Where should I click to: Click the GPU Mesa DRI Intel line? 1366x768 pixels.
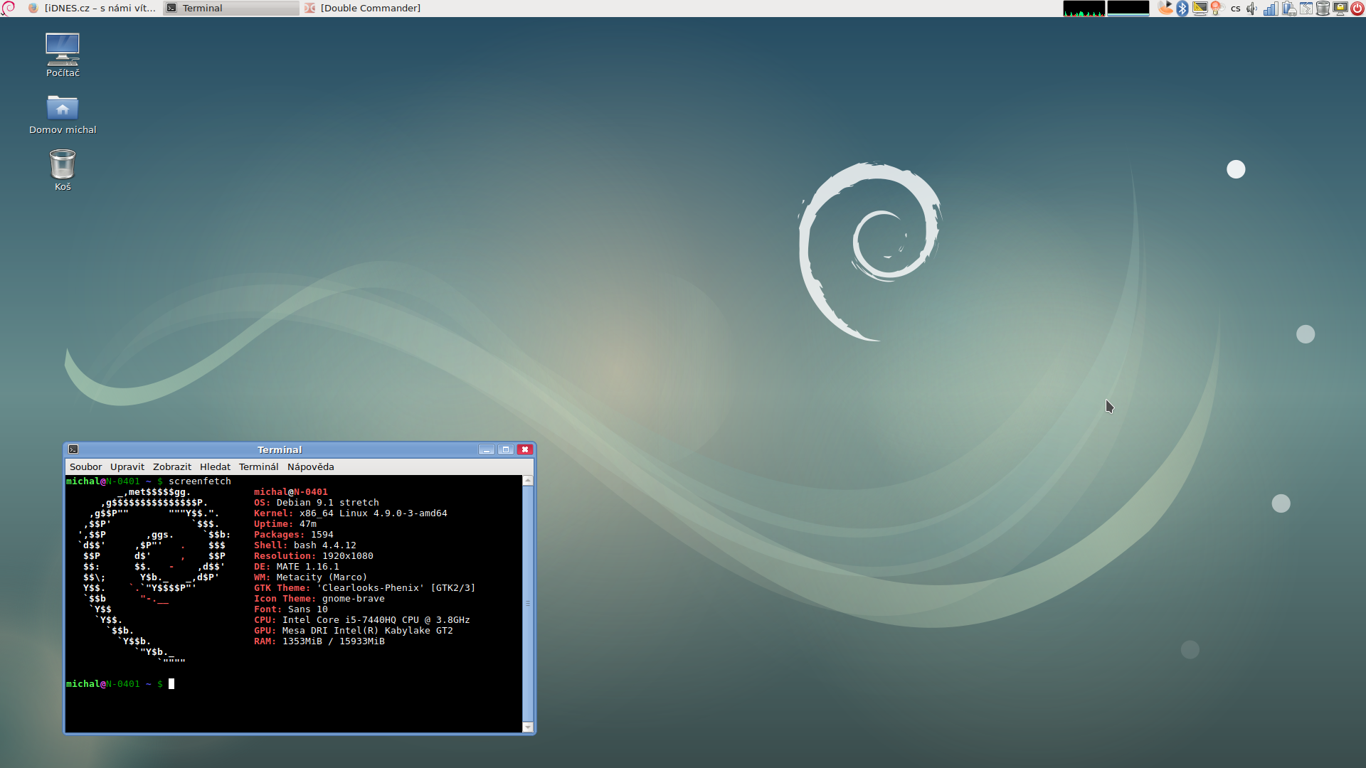click(354, 631)
